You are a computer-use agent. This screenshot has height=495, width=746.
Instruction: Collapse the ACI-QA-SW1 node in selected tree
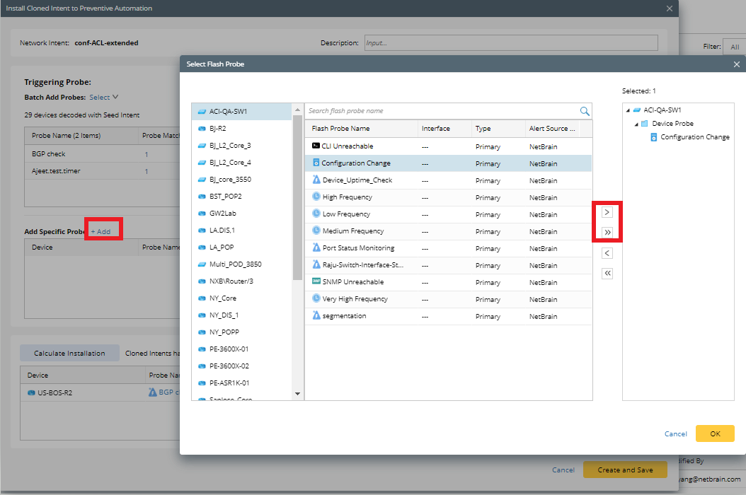(x=628, y=110)
